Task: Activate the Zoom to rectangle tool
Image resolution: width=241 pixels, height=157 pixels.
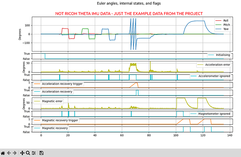Action: 28,153
